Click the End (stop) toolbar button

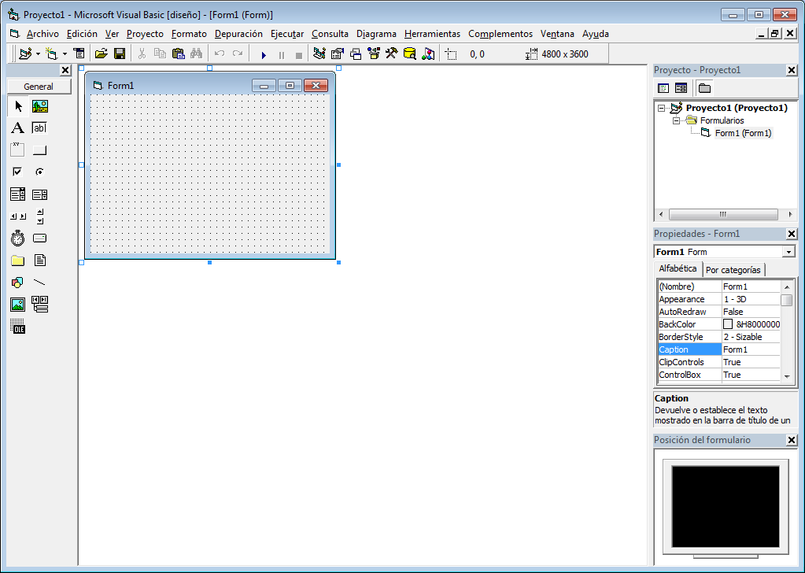pos(299,54)
